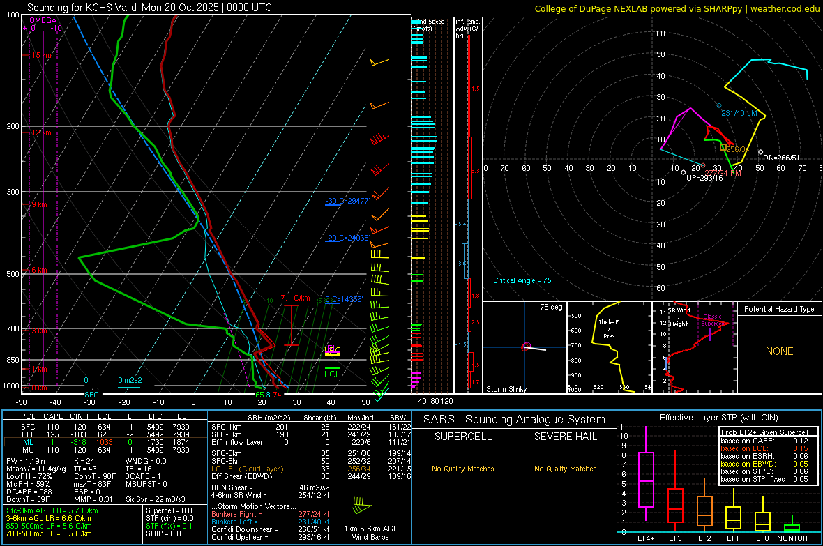
Task: Click the Bunkers Right storm motion
Action: pyautogui.click(x=271, y=514)
